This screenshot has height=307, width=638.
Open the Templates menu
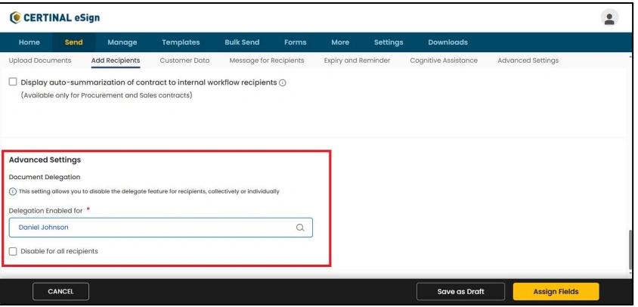181,42
